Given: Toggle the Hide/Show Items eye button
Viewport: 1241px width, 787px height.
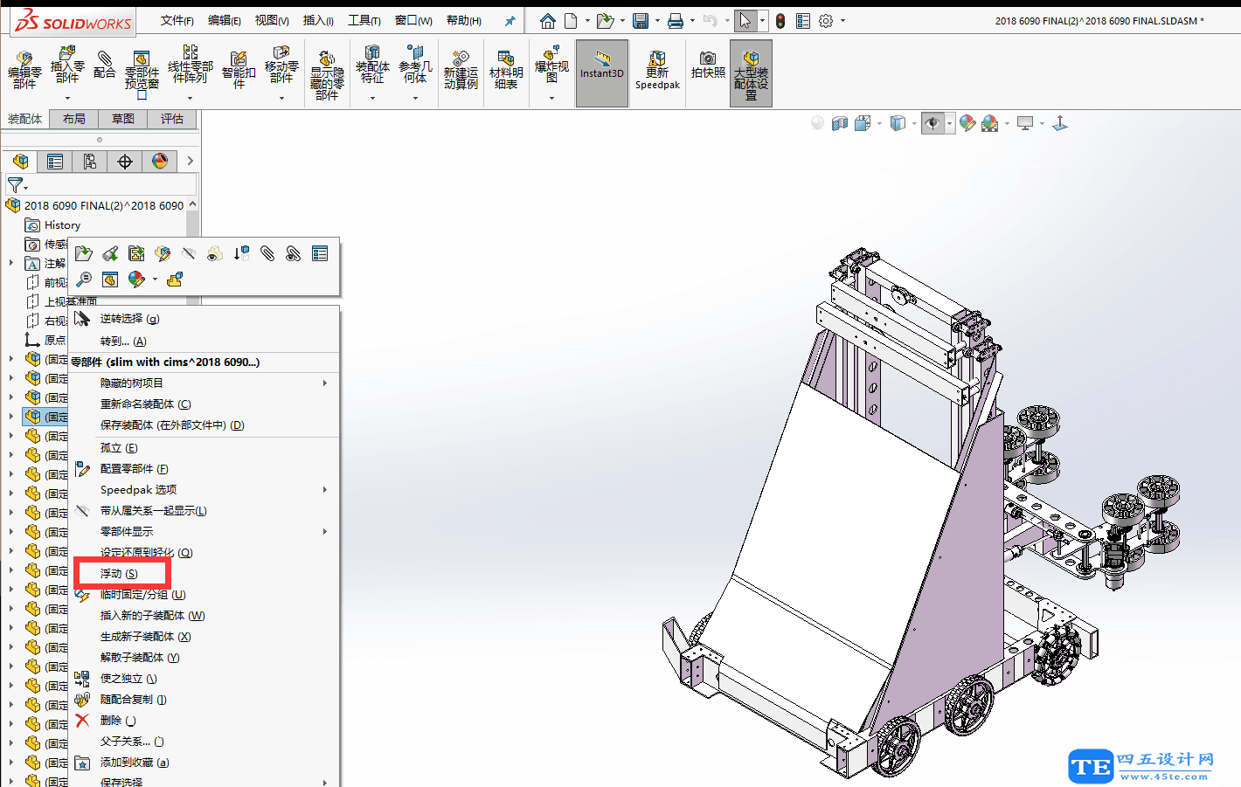Looking at the screenshot, I should point(932,123).
